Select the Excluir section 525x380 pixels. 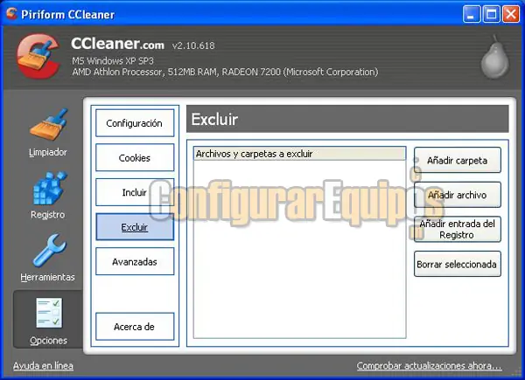click(135, 227)
